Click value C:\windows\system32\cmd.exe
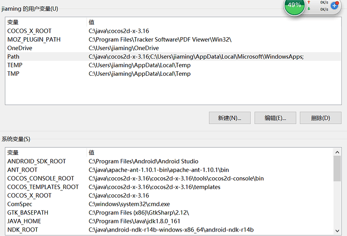The width and height of the screenshot is (347, 236). pyautogui.click(x=129, y=204)
